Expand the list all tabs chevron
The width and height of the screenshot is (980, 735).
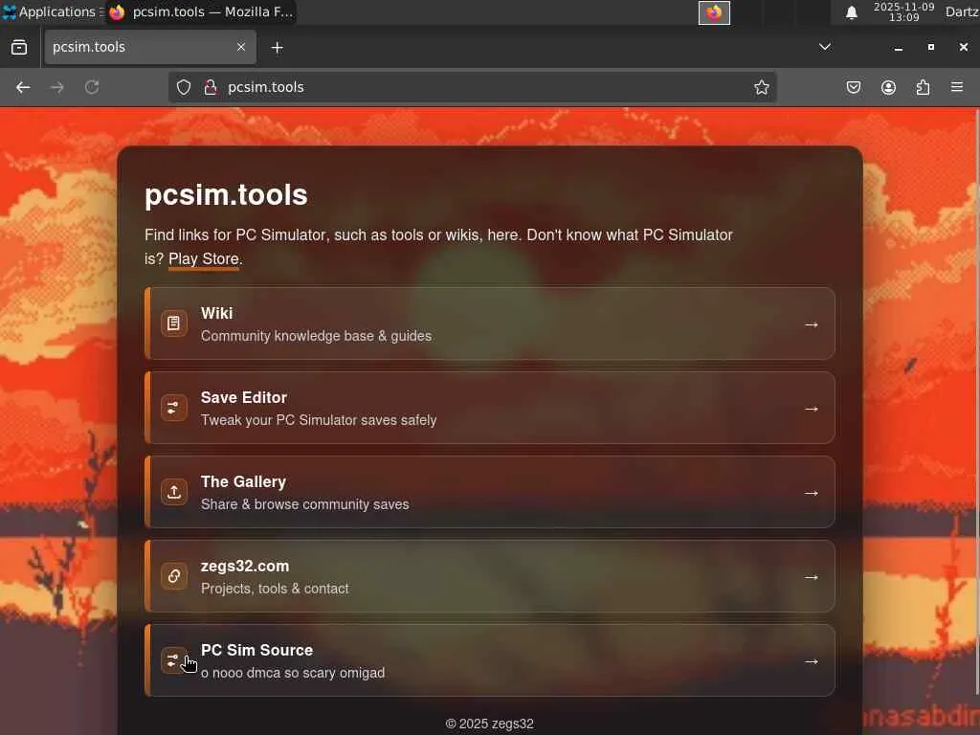tap(825, 47)
